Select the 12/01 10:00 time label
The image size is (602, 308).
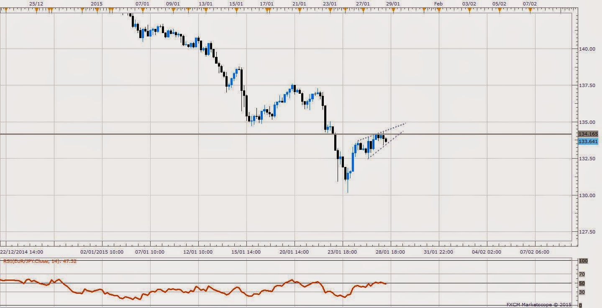(197, 252)
